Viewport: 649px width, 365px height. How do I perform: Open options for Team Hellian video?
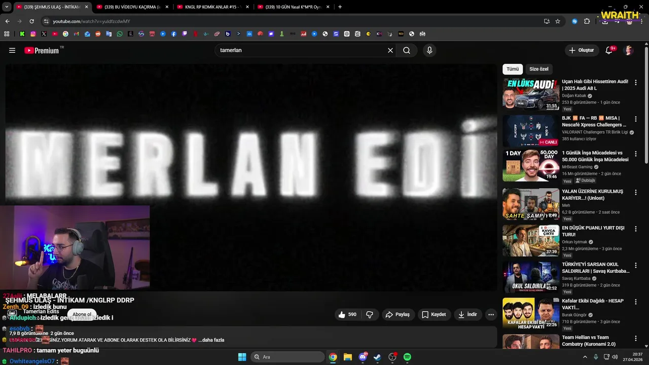click(x=636, y=339)
